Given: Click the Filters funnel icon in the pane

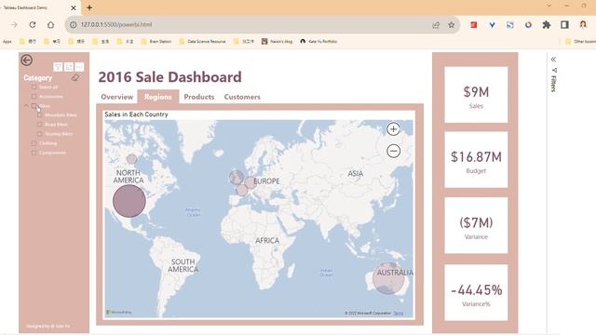Looking at the screenshot, I should pyautogui.click(x=554, y=71).
